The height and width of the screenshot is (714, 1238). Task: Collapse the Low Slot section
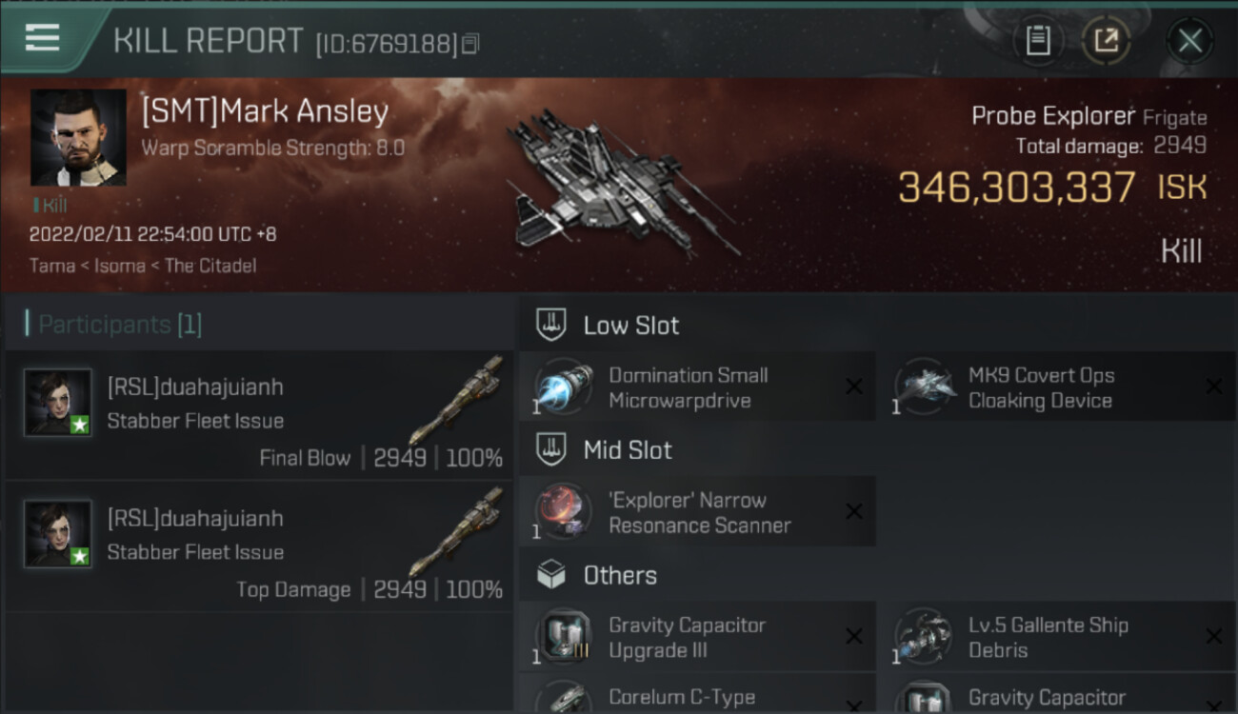point(608,325)
